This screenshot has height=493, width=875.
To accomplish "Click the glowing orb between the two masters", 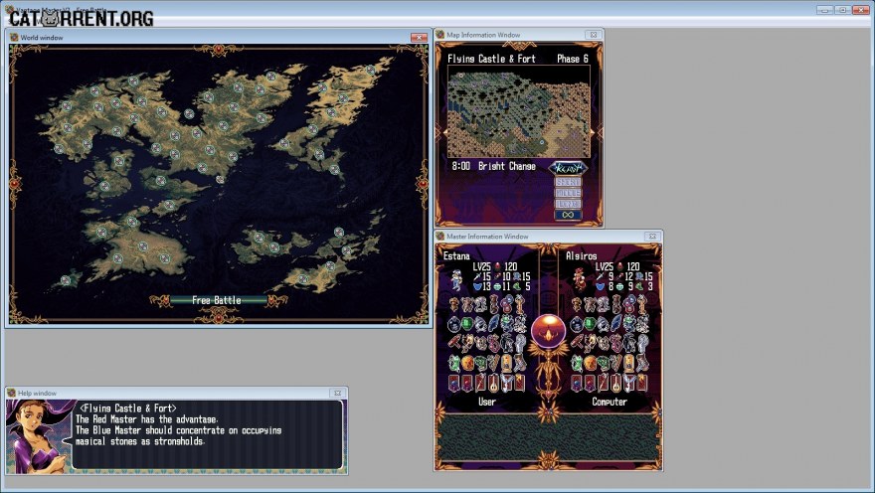I will [549, 331].
